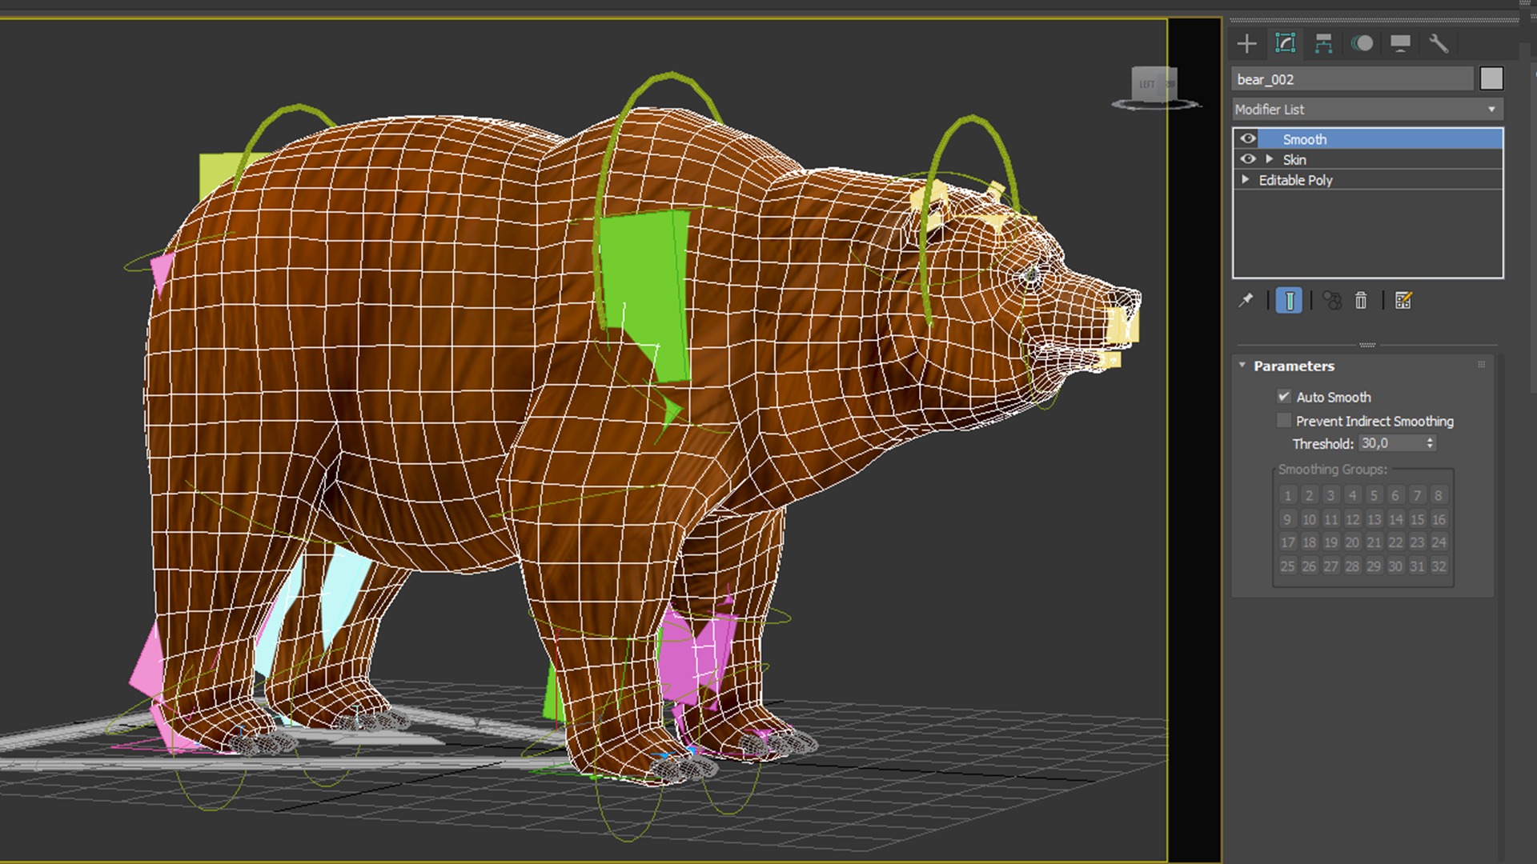1537x864 pixels.
Task: Click smoothing group button 12
Action: tap(1352, 519)
